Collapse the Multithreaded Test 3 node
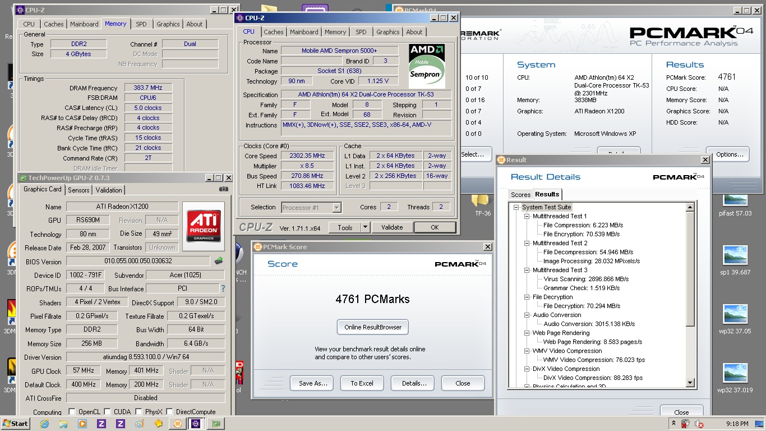The height and width of the screenshot is (431, 766). pos(527,270)
